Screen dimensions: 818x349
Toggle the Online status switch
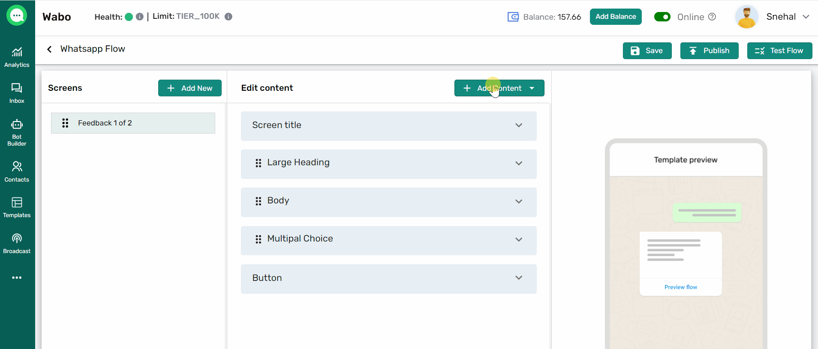click(x=662, y=17)
